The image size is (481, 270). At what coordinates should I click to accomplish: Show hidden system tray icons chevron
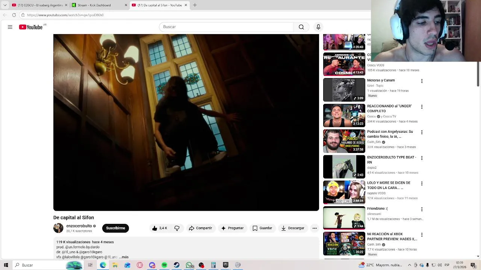(x=410, y=265)
